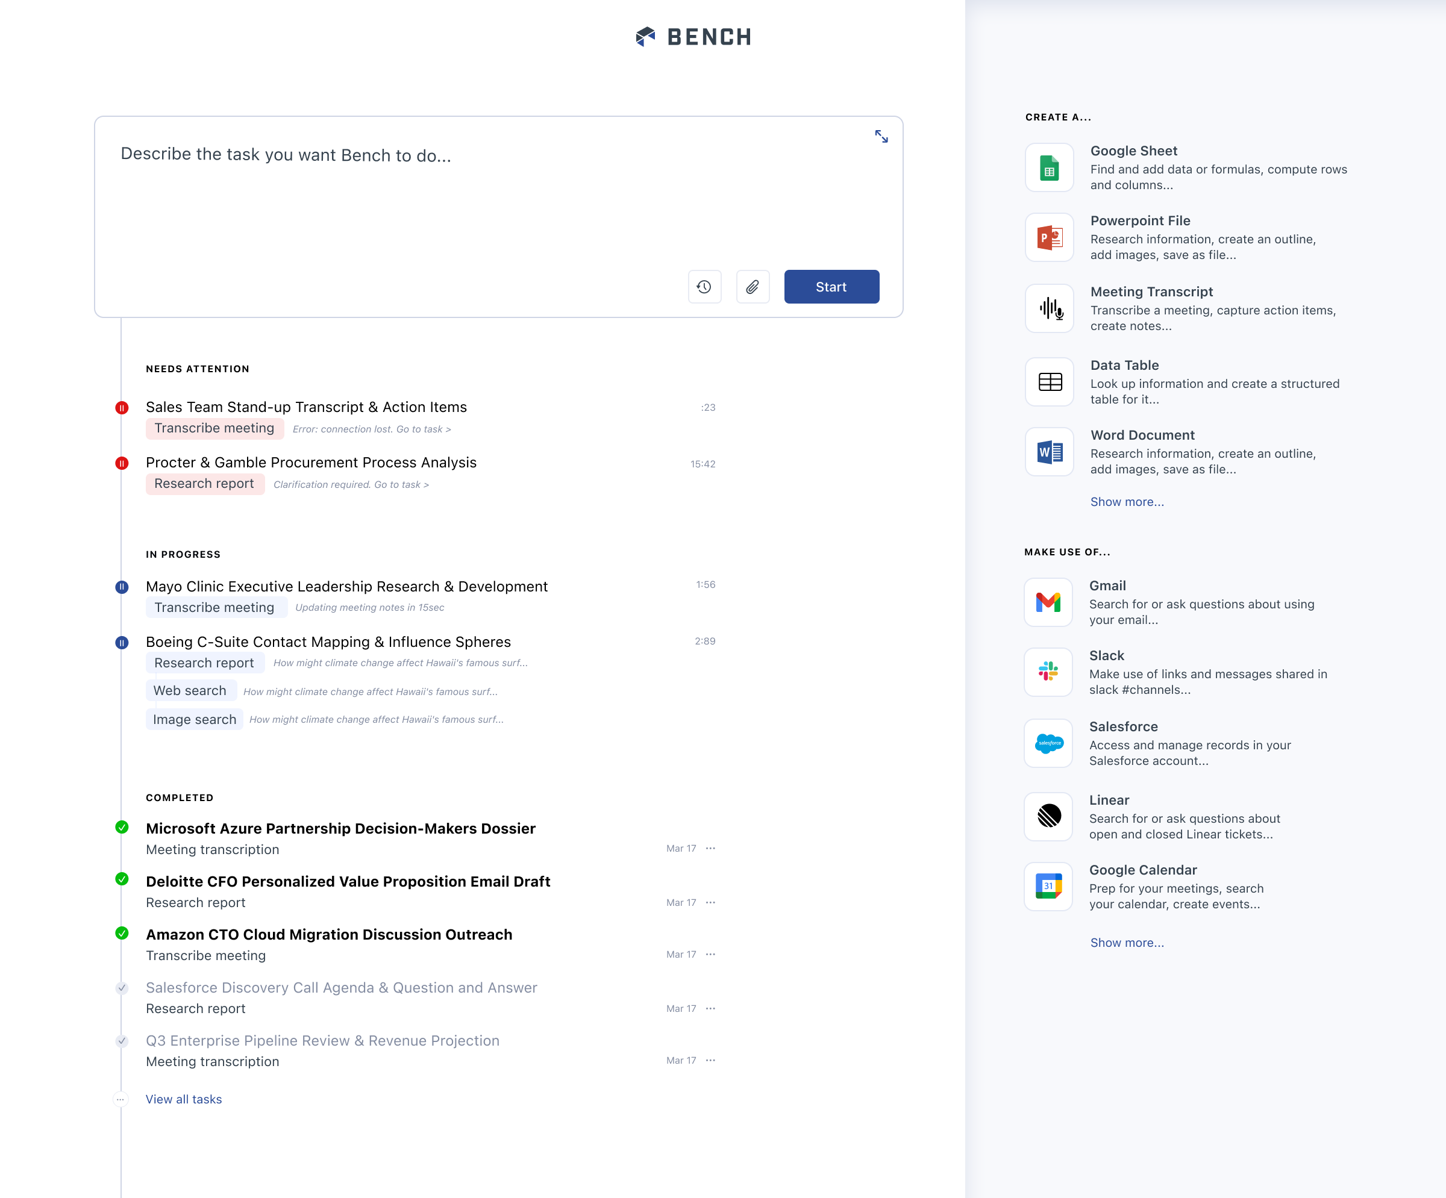Click green check for Microsoft Azure task

point(122,828)
